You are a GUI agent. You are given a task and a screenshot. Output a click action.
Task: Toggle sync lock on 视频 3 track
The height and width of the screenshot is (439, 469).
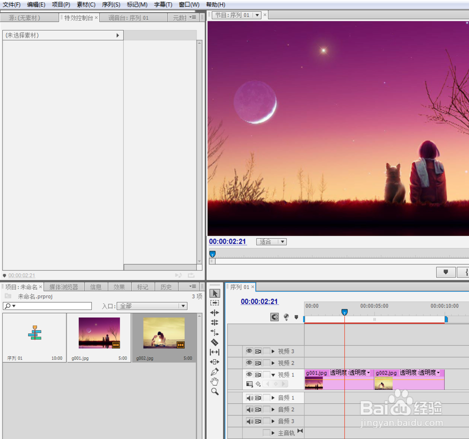pos(258,351)
